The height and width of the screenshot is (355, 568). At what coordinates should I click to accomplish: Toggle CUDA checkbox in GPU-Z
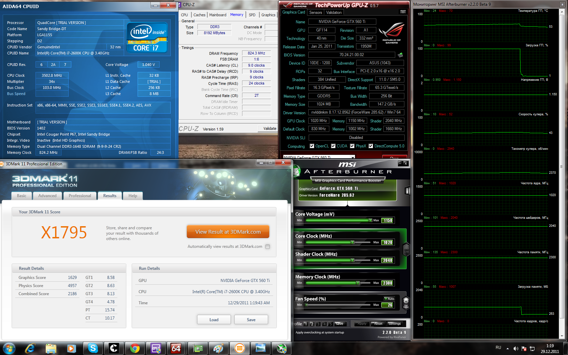pos(333,146)
